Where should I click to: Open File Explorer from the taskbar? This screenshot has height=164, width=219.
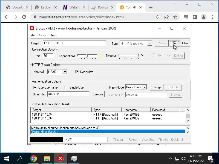pyautogui.click(x=47, y=159)
